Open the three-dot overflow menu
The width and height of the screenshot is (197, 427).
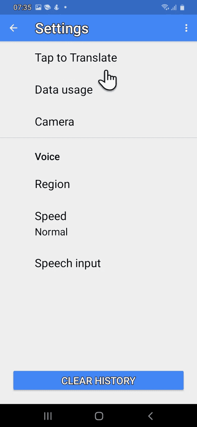point(186,28)
